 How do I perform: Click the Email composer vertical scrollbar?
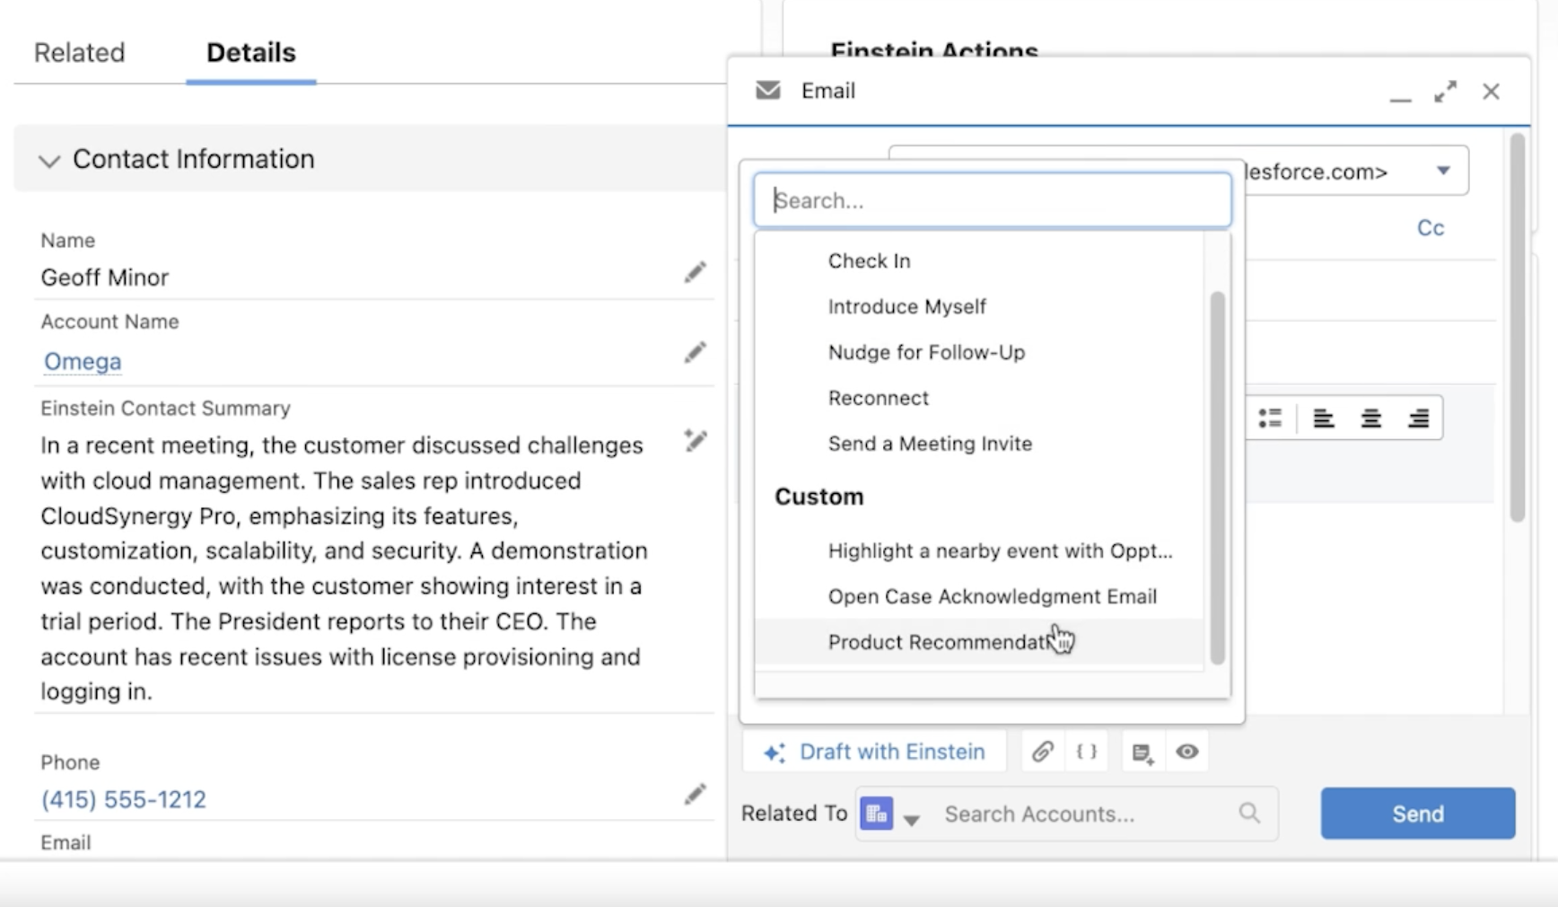1518,328
